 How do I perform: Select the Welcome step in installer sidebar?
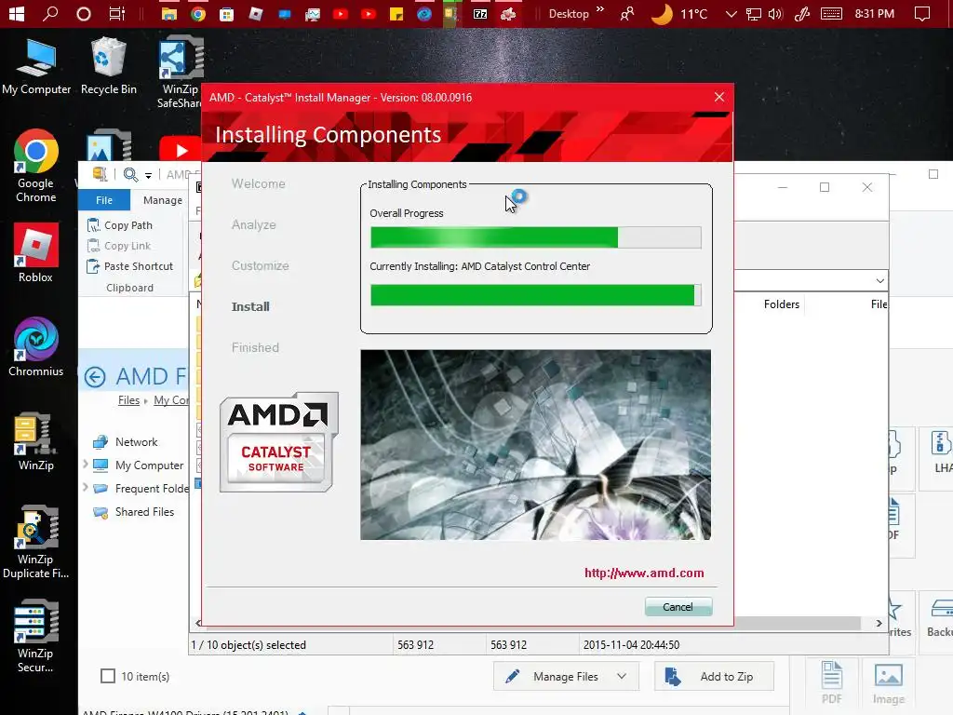click(259, 183)
